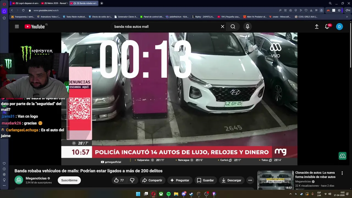352x198 pixels.
Task: Open 'Clonación de autos' recommended video title
Action: (315, 175)
